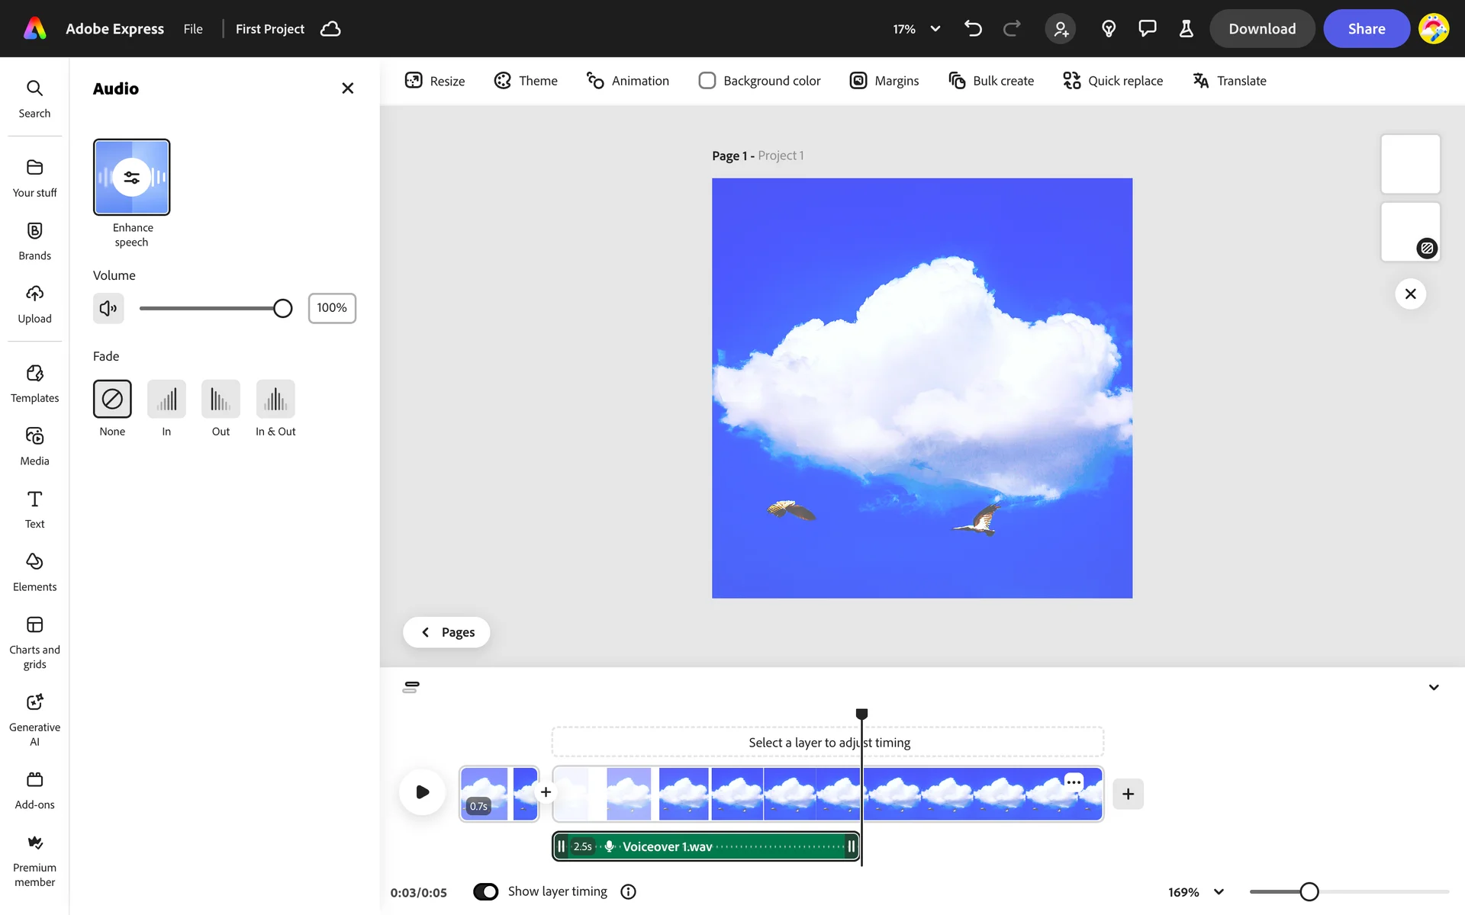1465x915 pixels.
Task: Click the lightbulb tips icon
Action: click(1109, 29)
